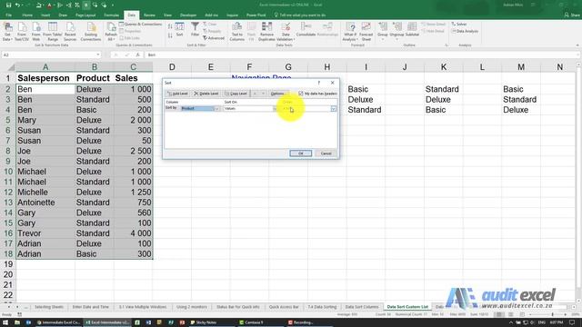Switch to the Formulas ribbon tab
582x327 pixels.
[111, 15]
